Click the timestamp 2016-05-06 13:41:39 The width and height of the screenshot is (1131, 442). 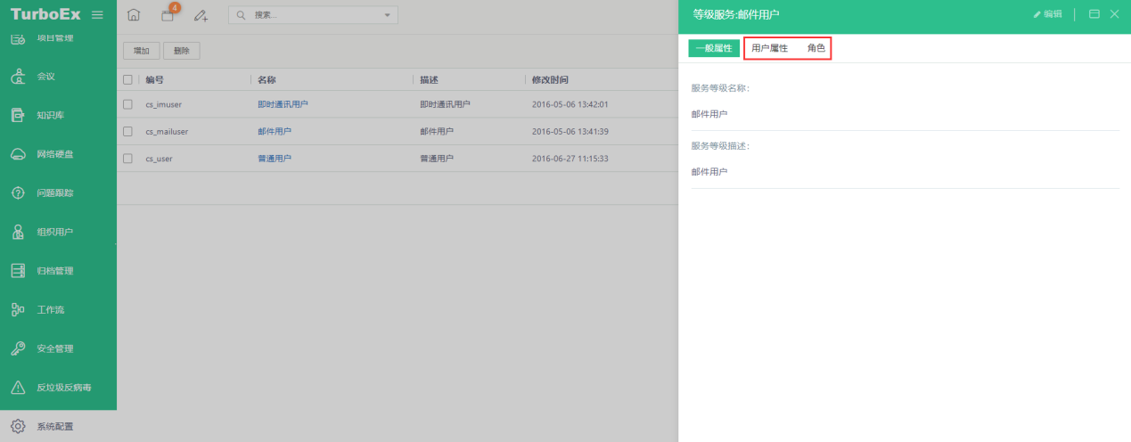570,131
